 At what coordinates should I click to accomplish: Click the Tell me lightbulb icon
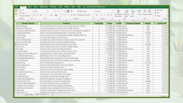coord(85,7)
